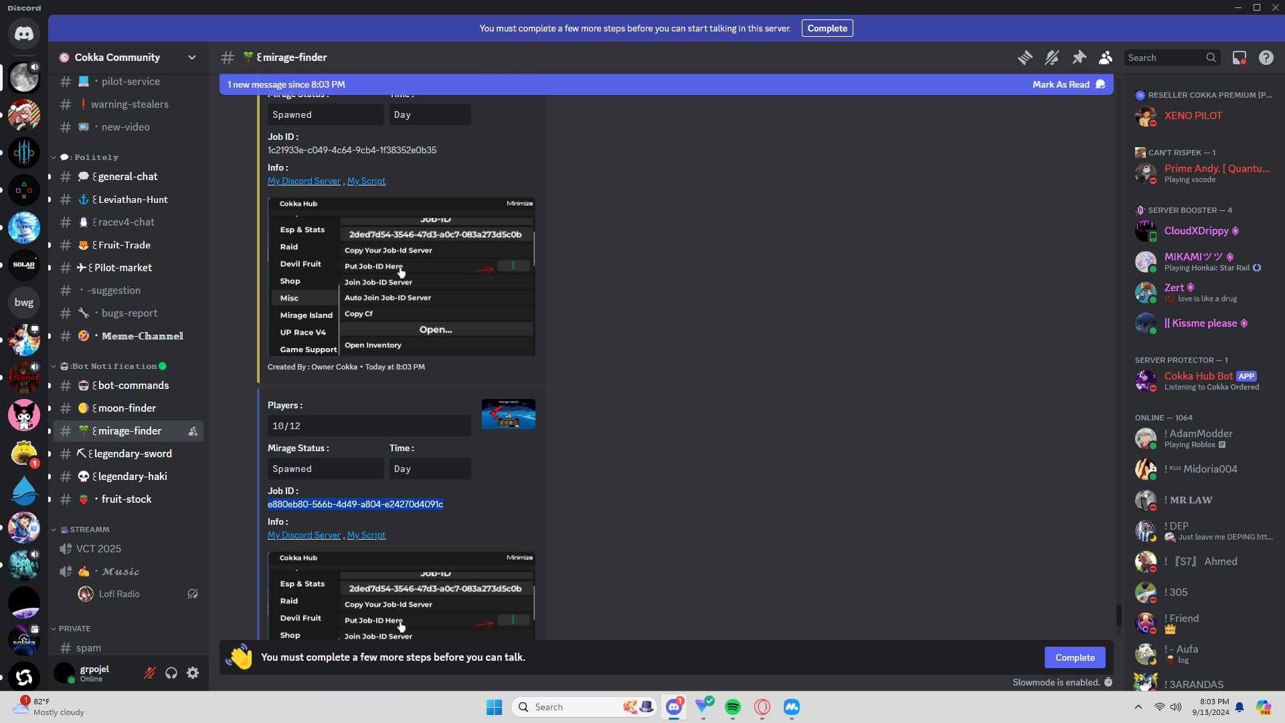
Task: Mark channel messages as read
Action: click(1068, 84)
